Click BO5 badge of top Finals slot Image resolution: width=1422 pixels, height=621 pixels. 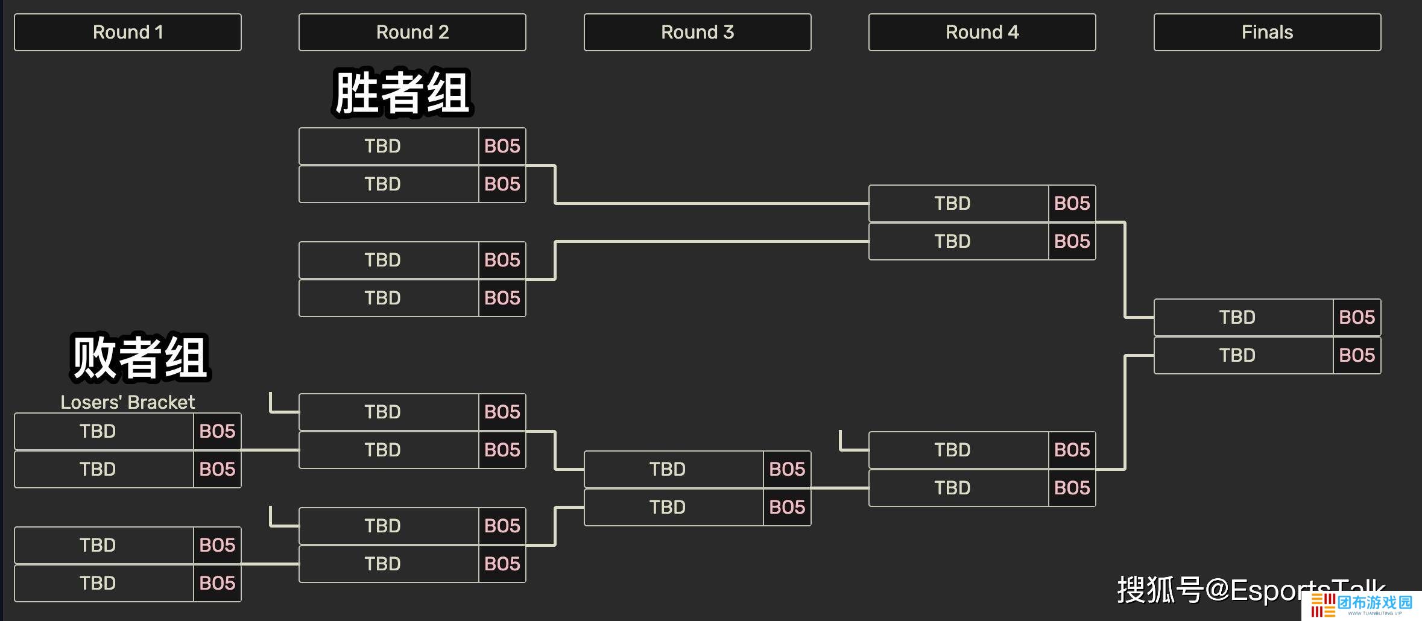[1357, 318]
